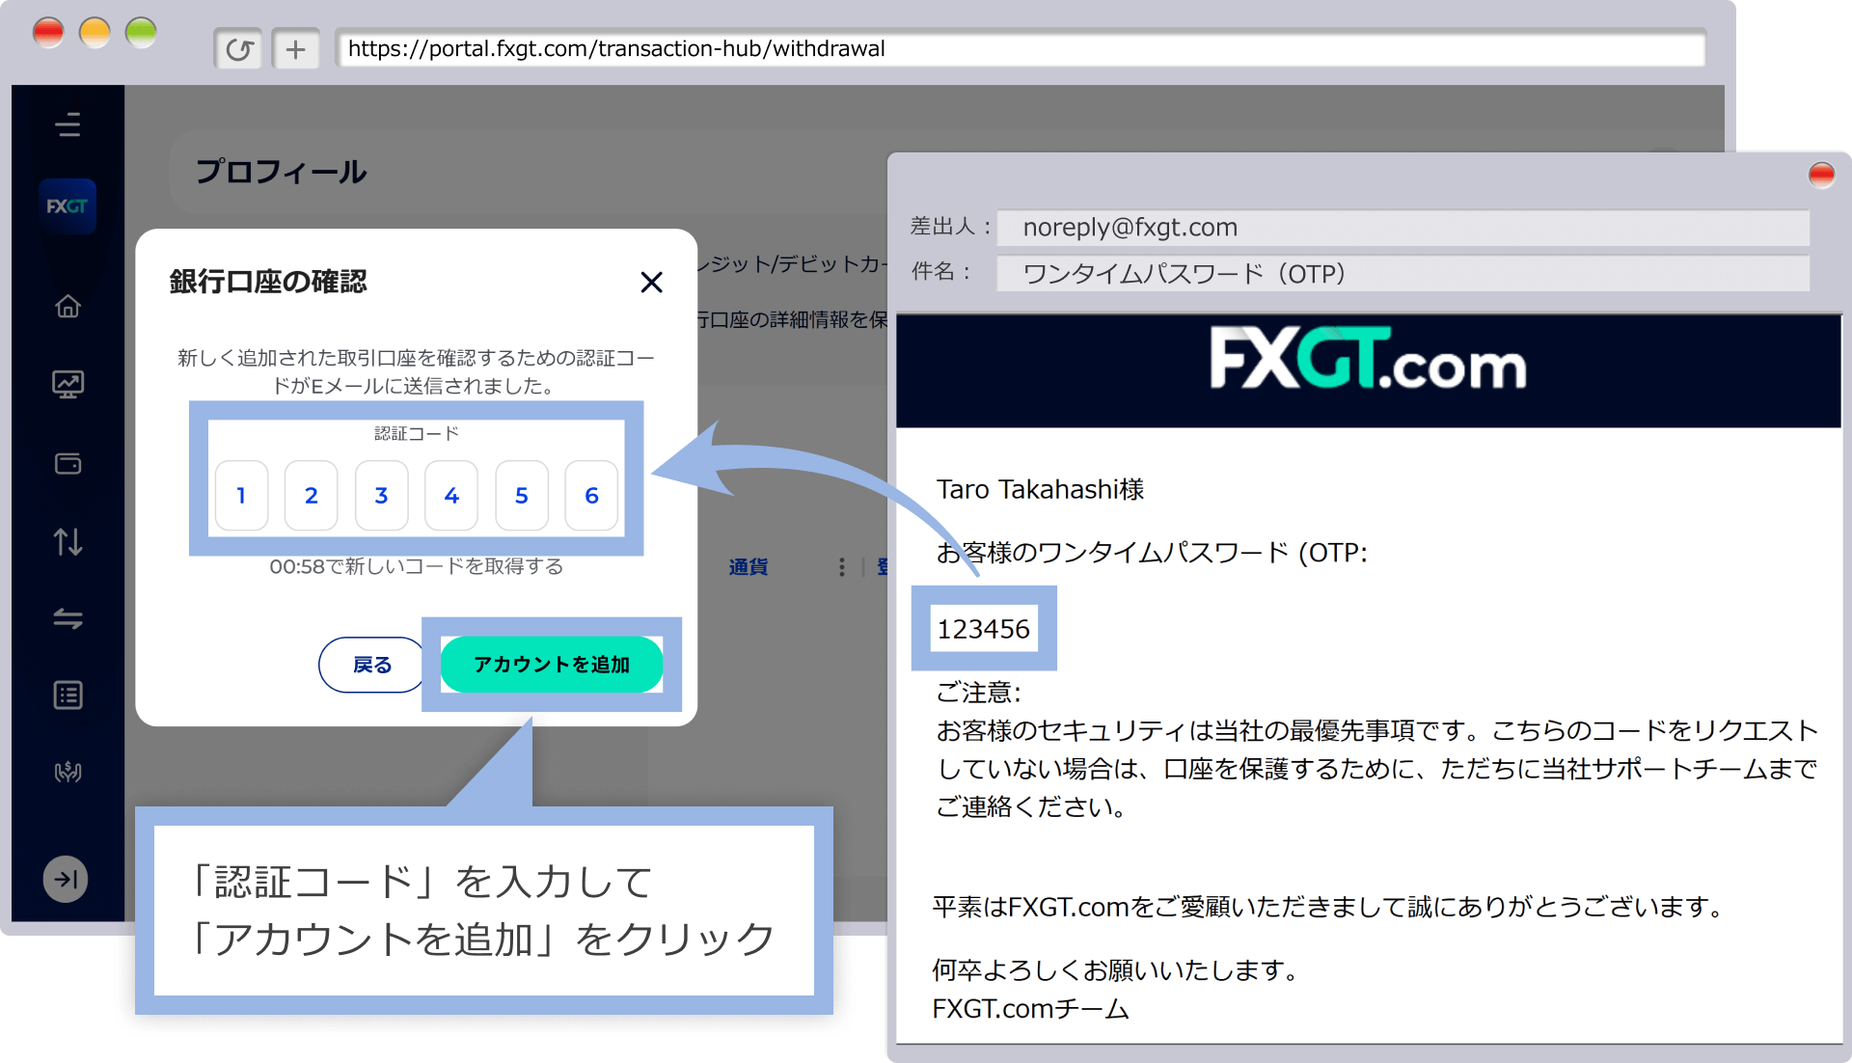Image resolution: width=1852 pixels, height=1063 pixels.
Task: Open the partnership handshake icon in sidebar
Action: pos(68,772)
